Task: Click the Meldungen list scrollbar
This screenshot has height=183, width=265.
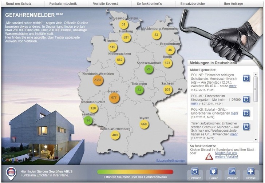Action: click(x=256, y=106)
